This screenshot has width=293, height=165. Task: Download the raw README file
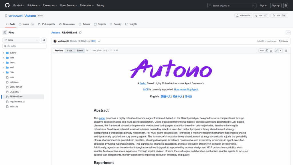[x=271, y=50]
